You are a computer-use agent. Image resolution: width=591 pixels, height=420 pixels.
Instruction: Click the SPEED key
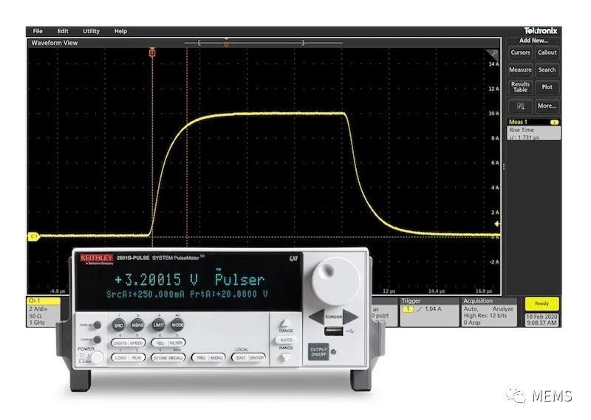137,343
